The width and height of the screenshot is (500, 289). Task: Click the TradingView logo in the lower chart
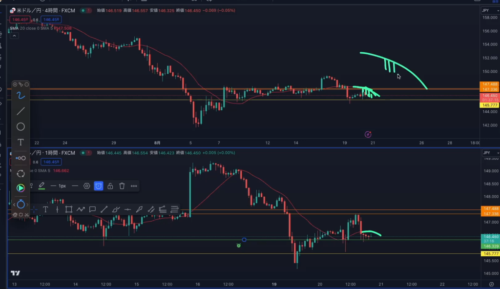(15, 273)
